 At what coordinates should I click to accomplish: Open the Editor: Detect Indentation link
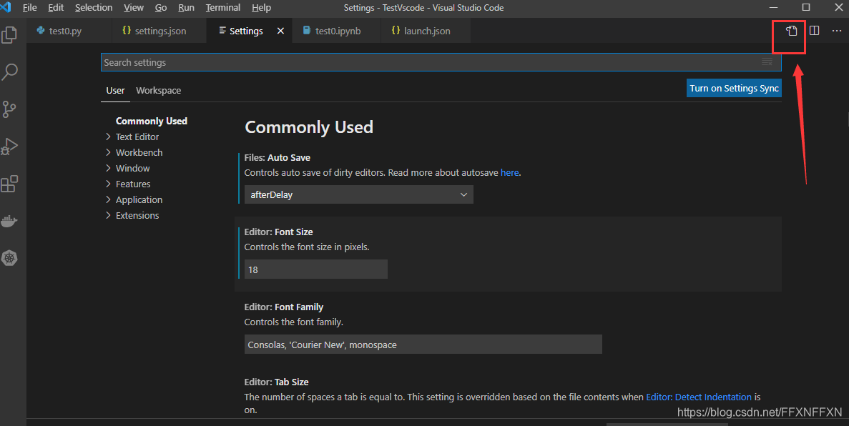[x=699, y=397]
